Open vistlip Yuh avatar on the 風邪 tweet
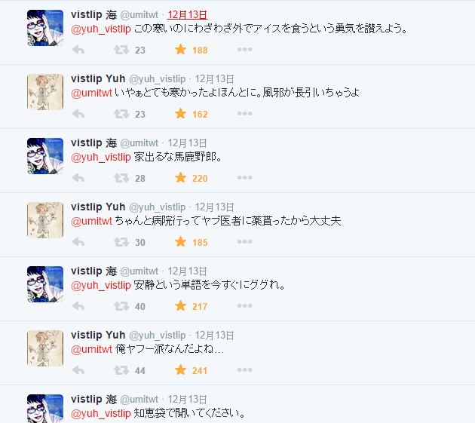Screen dimensions: 475x423 [45, 92]
